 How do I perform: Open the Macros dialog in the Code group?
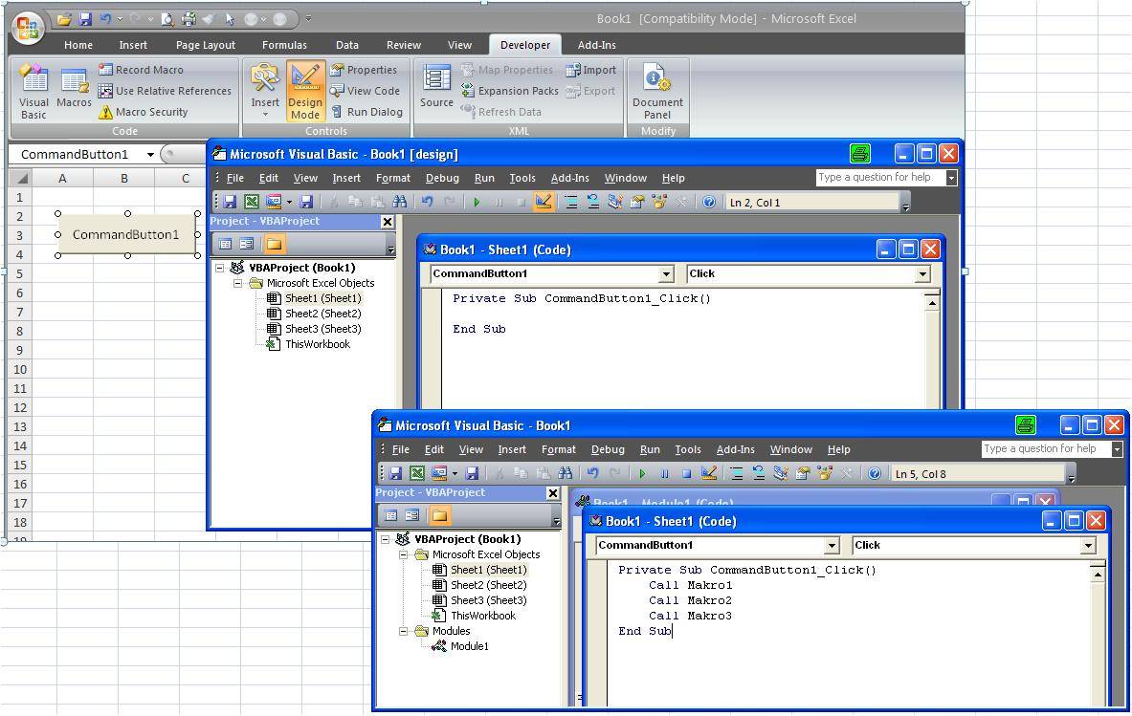pyautogui.click(x=74, y=89)
